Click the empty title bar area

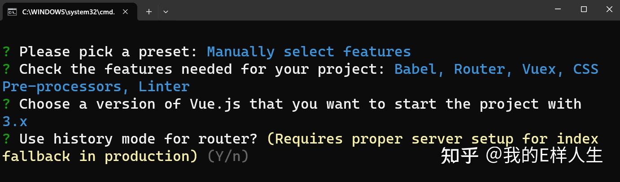[x=359, y=10]
